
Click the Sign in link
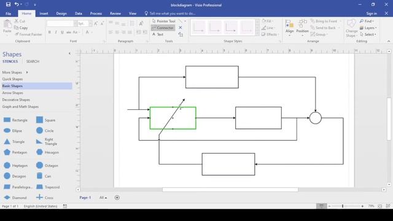coord(372,14)
